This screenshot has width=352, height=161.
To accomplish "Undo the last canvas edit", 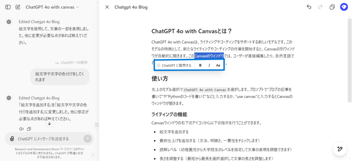I will tap(309, 7).
